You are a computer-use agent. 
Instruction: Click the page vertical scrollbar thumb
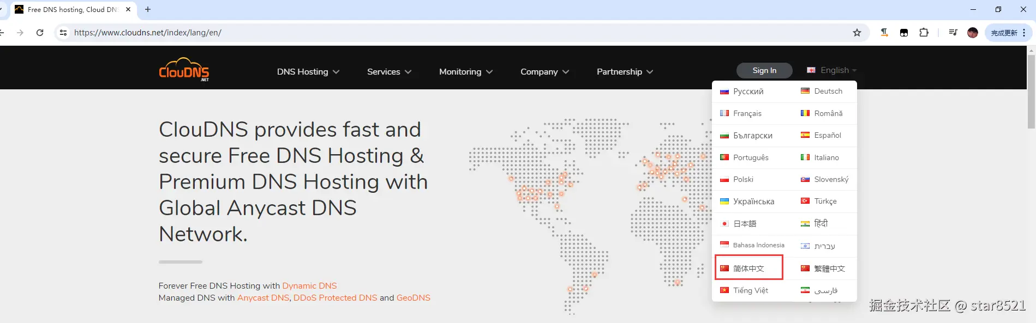1031,91
